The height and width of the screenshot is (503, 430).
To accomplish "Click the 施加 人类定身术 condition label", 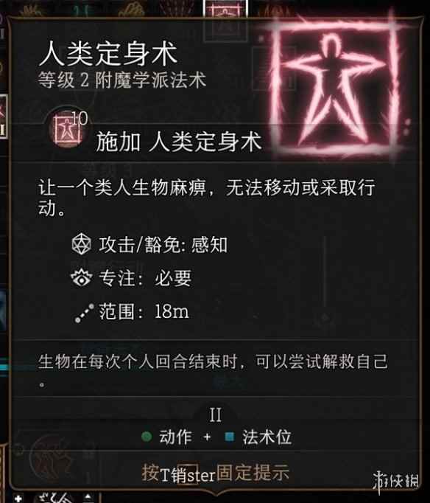I will click(x=179, y=142).
